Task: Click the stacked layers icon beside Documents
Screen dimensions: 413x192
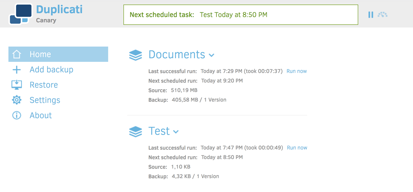Action: (136, 55)
